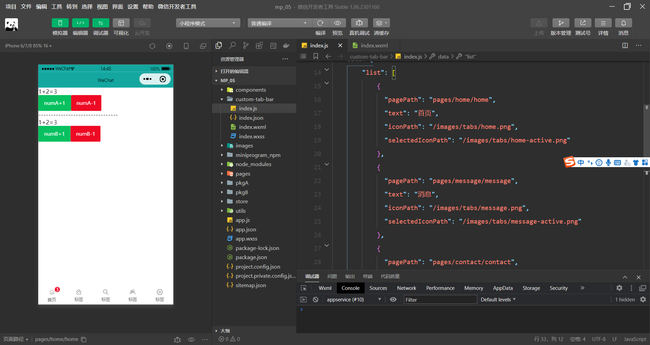
Task: Expand the 打开的编辑器 section
Action: (x=254, y=71)
